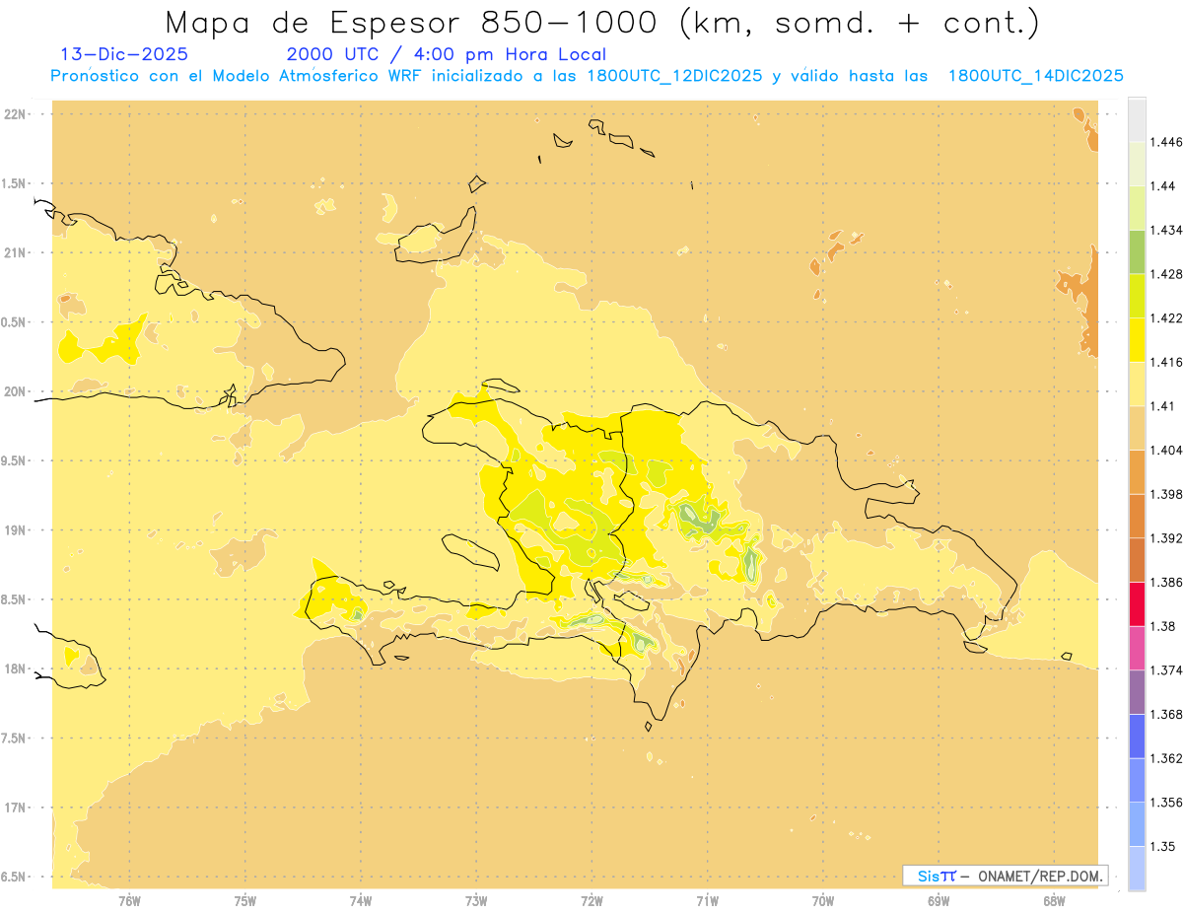Pick the tan legend swatch between 1.404 and 1.41
The height and width of the screenshot is (914, 1183).
click(1137, 427)
